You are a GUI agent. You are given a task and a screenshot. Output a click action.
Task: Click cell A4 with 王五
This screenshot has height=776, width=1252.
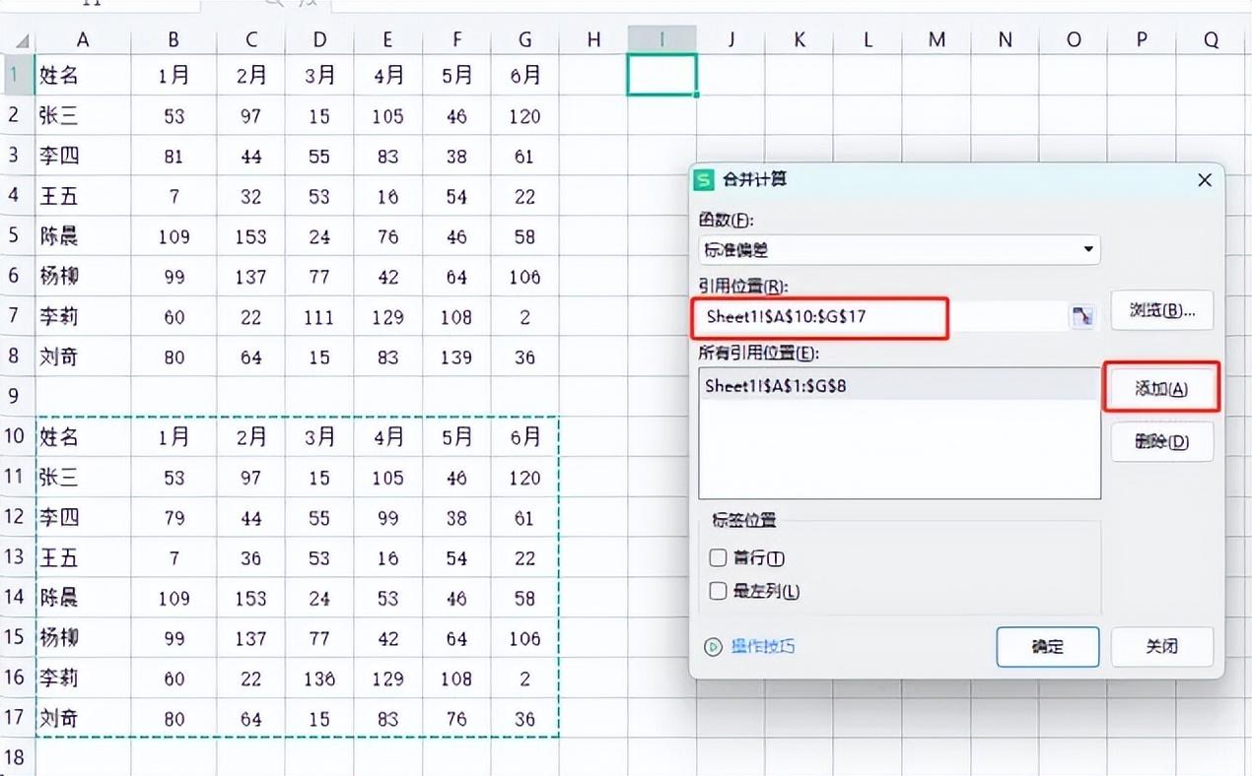tap(83, 196)
